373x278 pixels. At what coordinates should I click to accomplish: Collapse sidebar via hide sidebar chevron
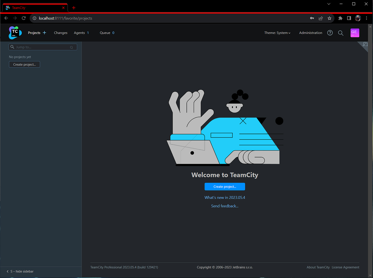click(7, 271)
